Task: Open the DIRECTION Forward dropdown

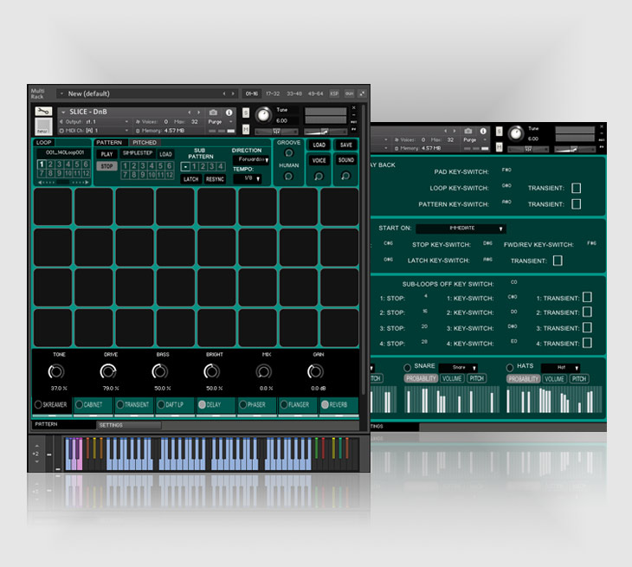Action: point(252,160)
